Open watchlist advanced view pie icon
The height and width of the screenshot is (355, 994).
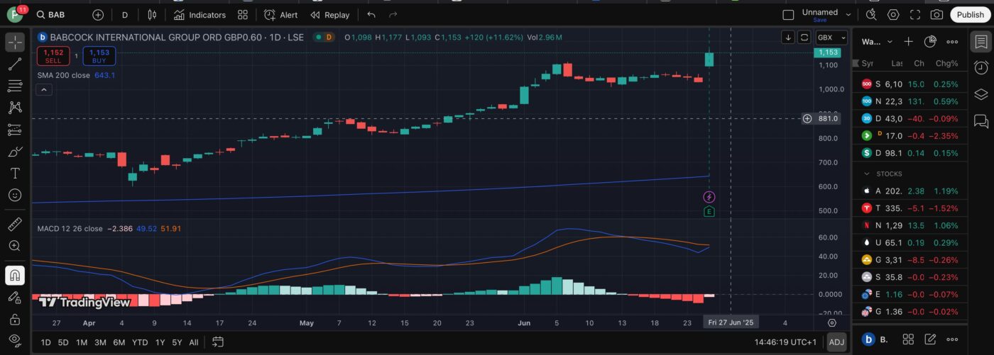click(931, 42)
